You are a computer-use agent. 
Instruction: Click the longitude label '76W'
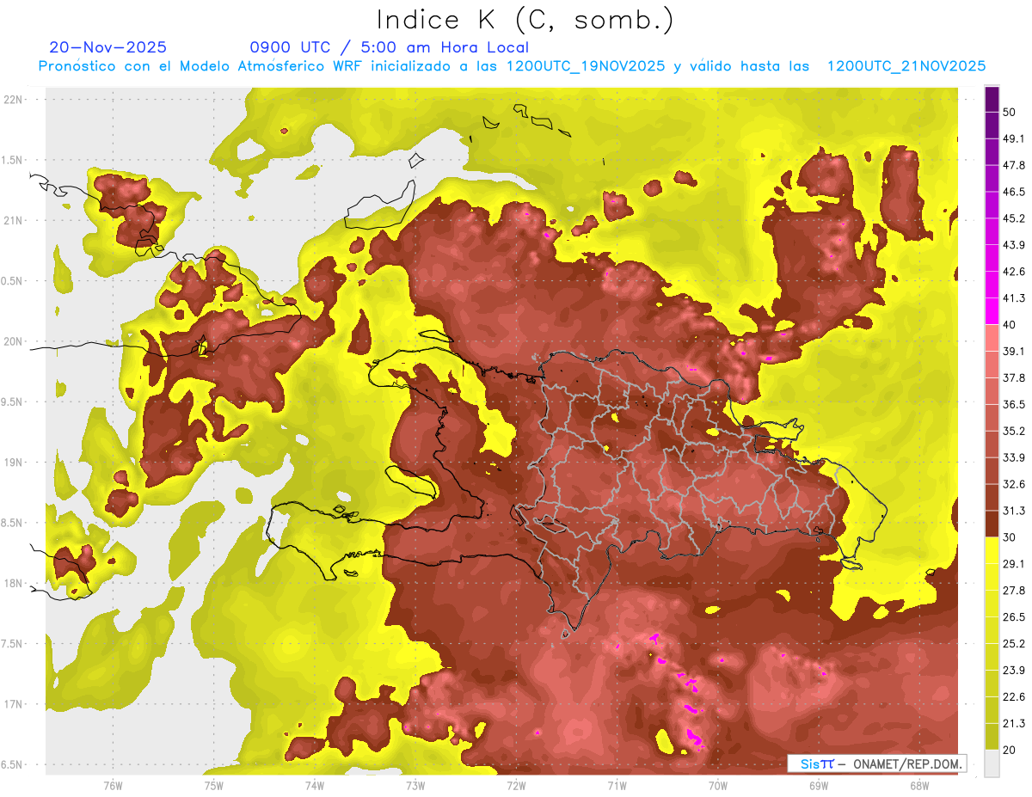click(x=113, y=786)
